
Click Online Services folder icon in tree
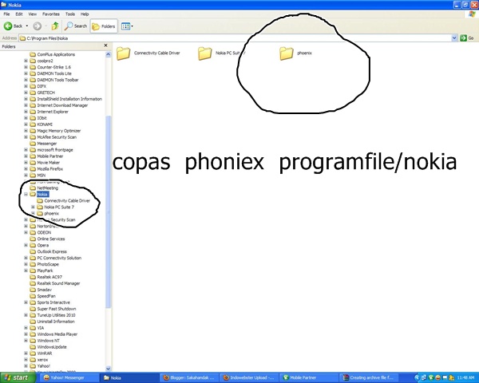click(33, 239)
